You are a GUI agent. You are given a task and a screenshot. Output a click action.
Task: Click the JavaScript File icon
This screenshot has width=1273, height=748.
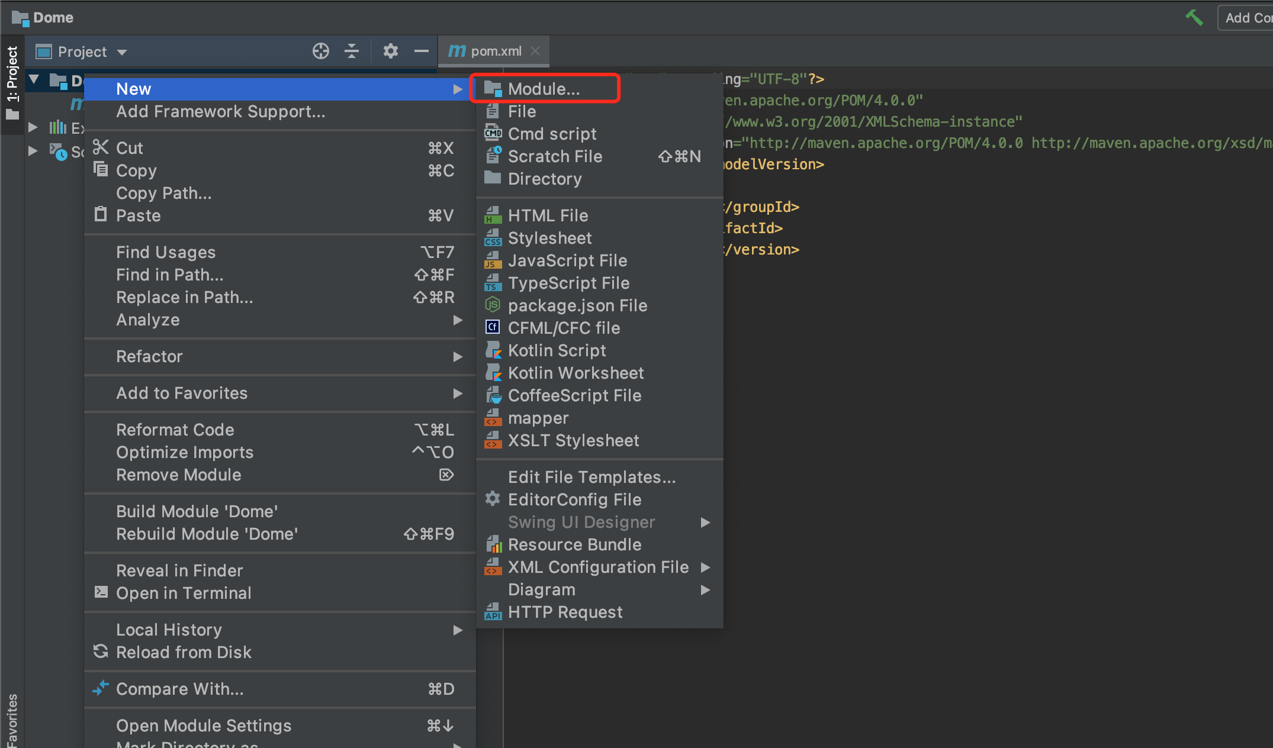click(x=493, y=260)
